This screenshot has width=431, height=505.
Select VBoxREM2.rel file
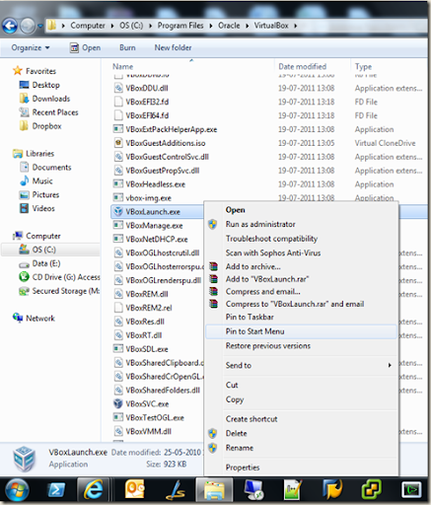click(x=149, y=308)
